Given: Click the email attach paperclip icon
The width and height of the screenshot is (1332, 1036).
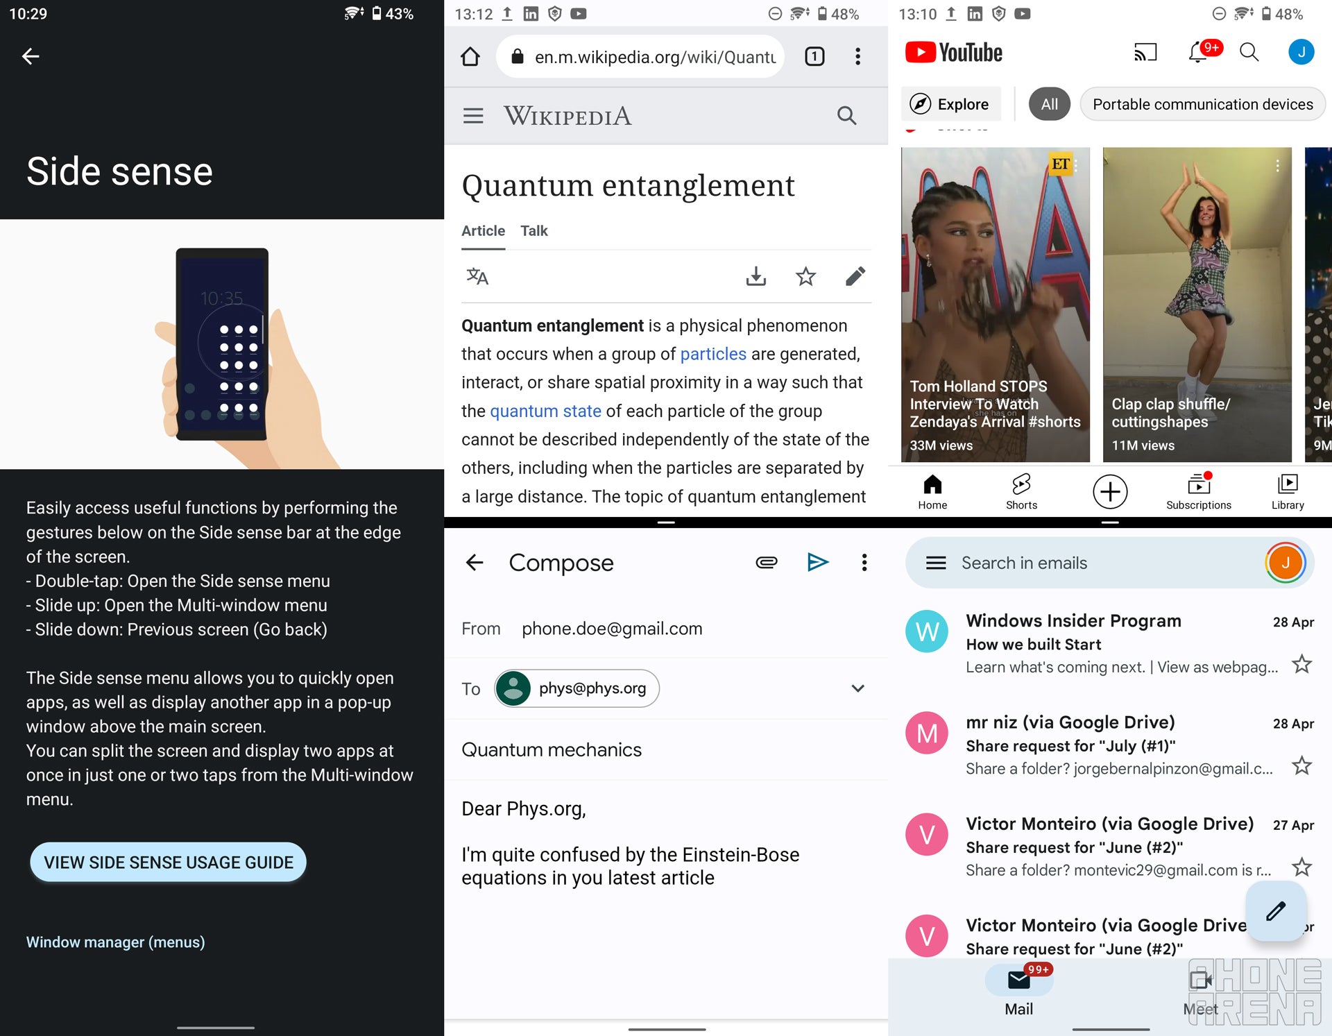Looking at the screenshot, I should click(765, 561).
